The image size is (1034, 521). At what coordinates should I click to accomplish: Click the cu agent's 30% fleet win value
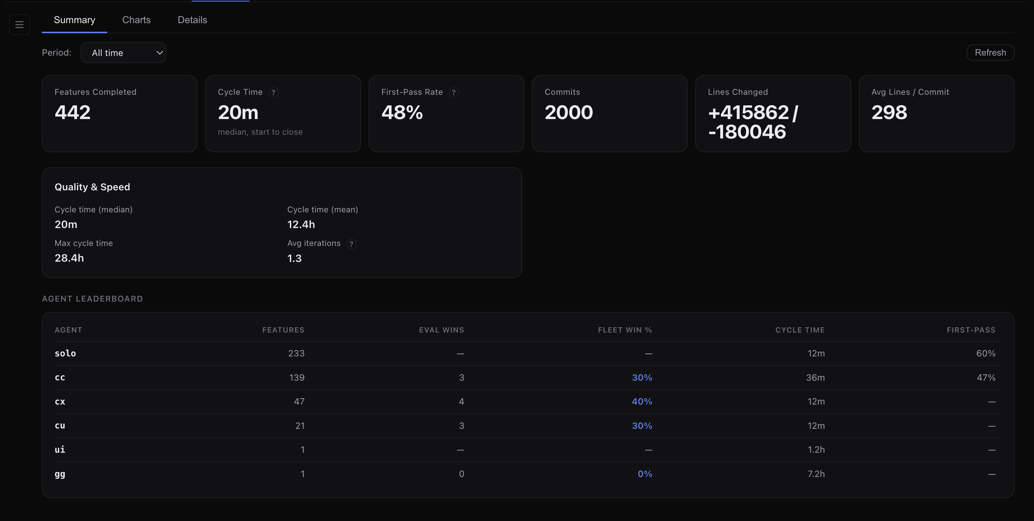click(x=641, y=425)
